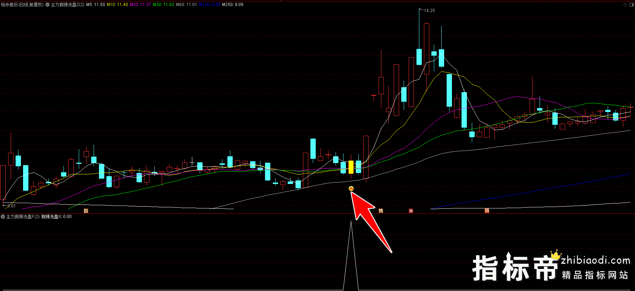Screen dimensions: 635x291
Task: Click the 主力假摔洗盘F(2) sub-indicator name
Action: (x=23, y=217)
